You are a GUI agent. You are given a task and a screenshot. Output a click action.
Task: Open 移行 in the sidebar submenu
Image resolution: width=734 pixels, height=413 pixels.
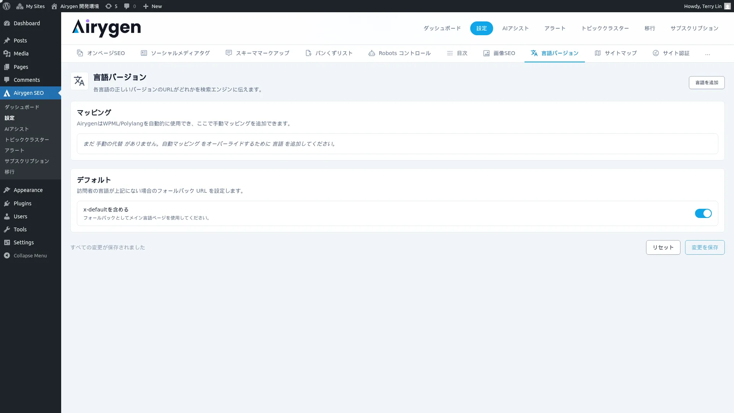(x=10, y=172)
